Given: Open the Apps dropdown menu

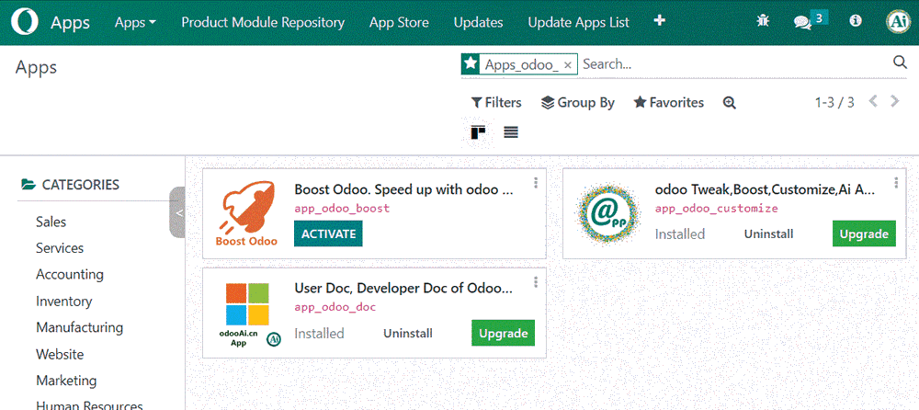Looking at the screenshot, I should pyautogui.click(x=135, y=22).
